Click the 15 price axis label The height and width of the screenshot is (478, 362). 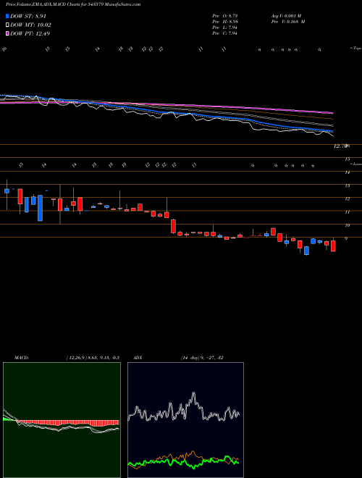[347, 159]
